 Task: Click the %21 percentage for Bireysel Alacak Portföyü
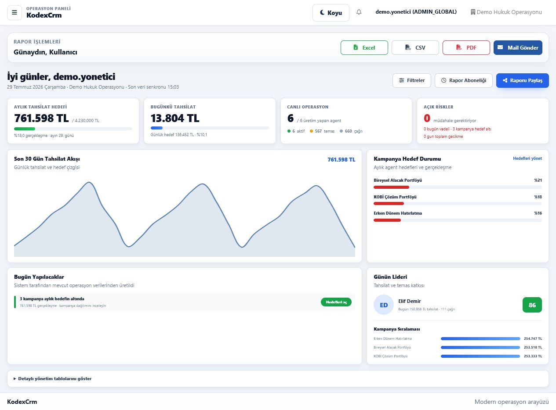[538, 180]
